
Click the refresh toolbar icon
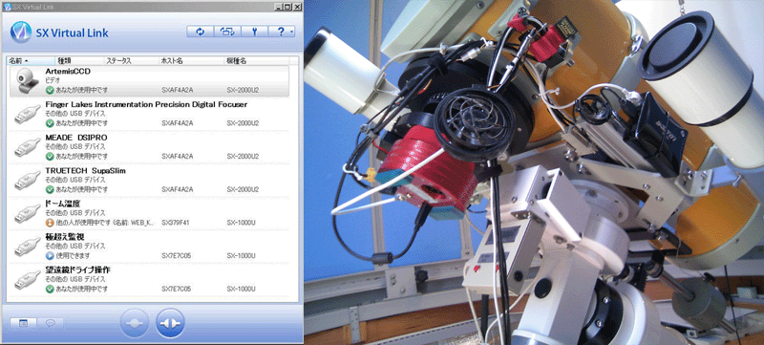200,32
